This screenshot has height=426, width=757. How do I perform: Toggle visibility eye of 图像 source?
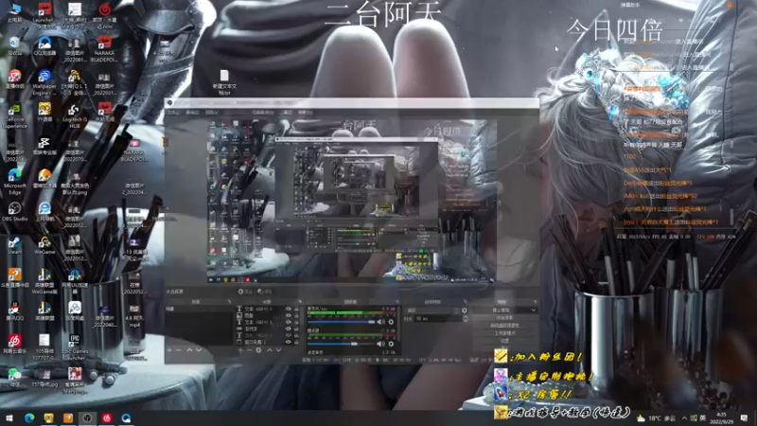289,315
